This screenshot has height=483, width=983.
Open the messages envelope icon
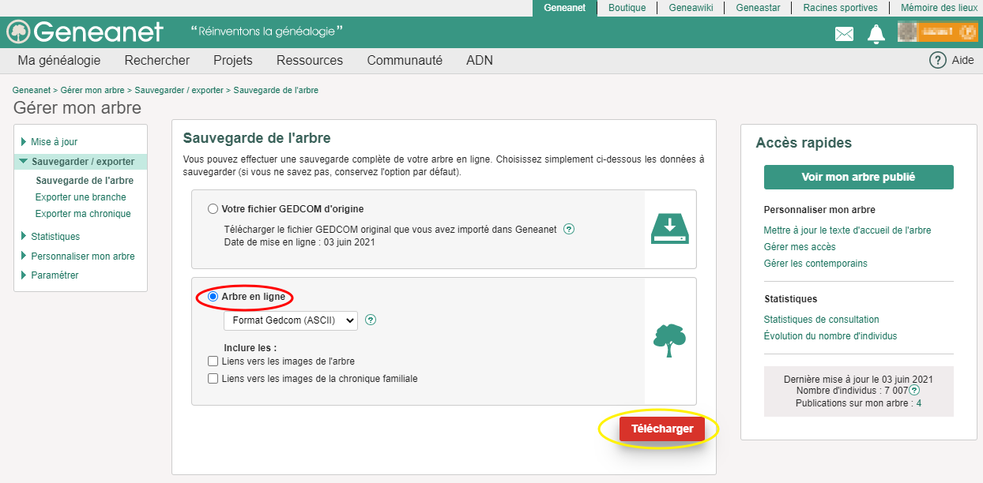pos(844,34)
